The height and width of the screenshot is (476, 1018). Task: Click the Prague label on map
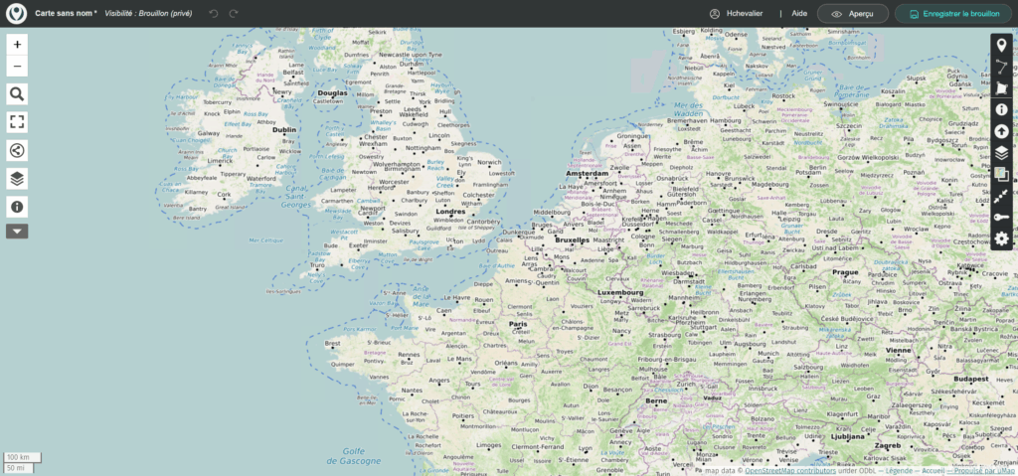pyautogui.click(x=846, y=272)
